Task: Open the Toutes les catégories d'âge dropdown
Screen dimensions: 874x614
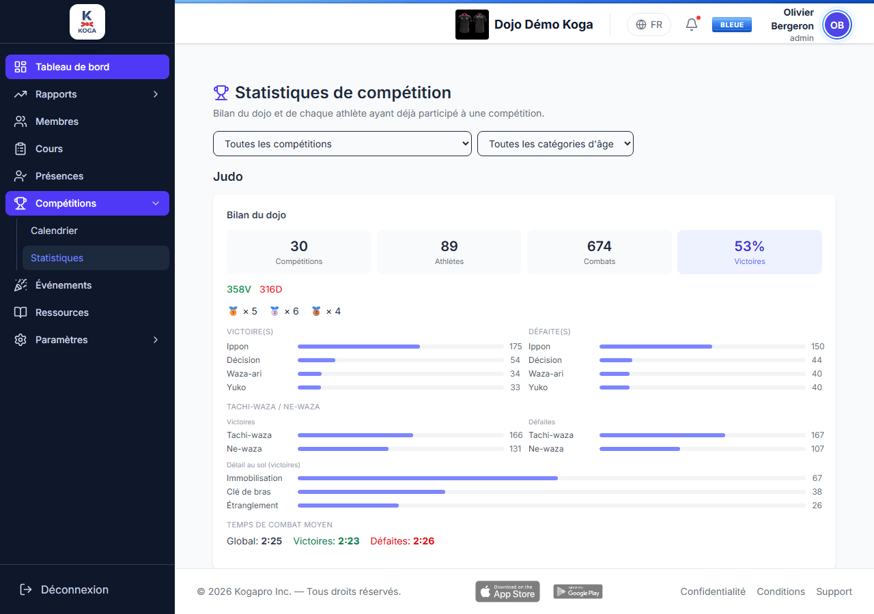Action: tap(556, 143)
